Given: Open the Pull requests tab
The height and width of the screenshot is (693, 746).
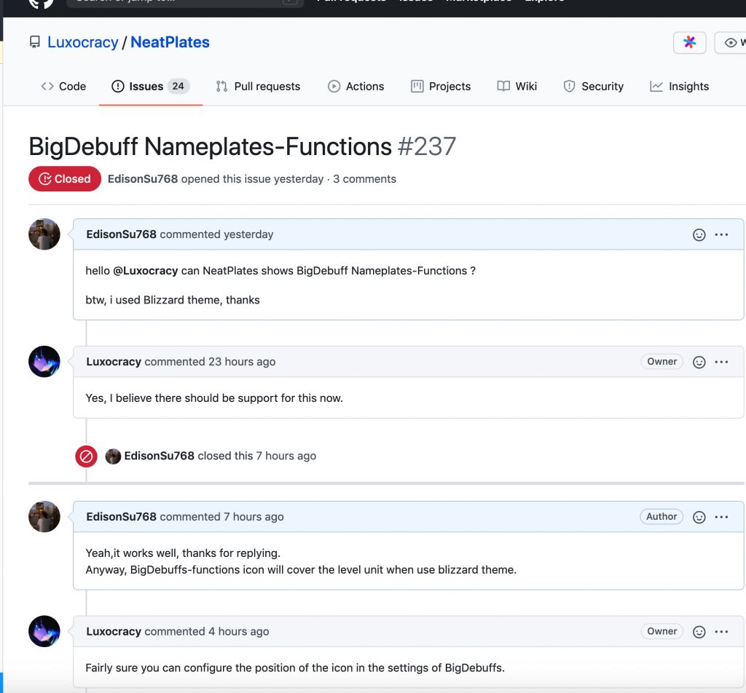Looking at the screenshot, I should pos(258,86).
